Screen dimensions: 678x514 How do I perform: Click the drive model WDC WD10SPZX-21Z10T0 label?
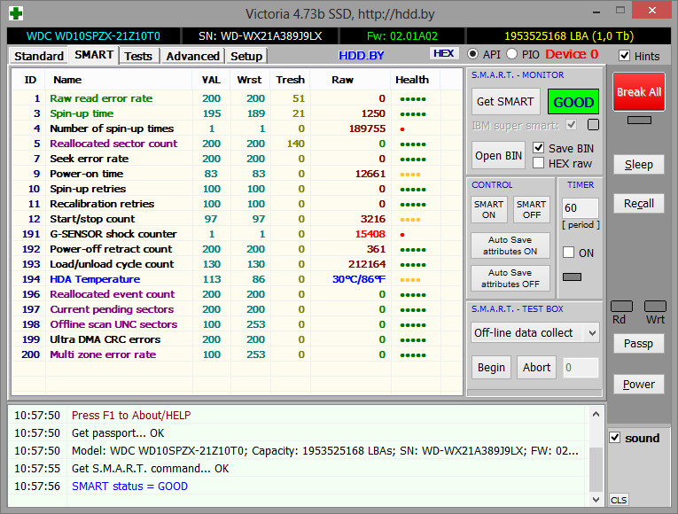93,35
